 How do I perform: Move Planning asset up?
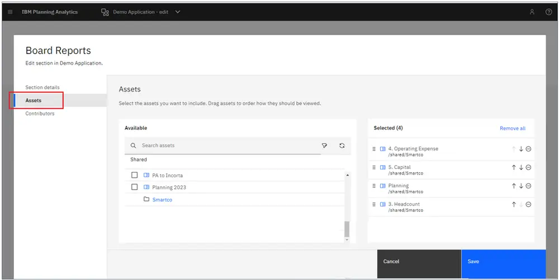(x=514, y=186)
